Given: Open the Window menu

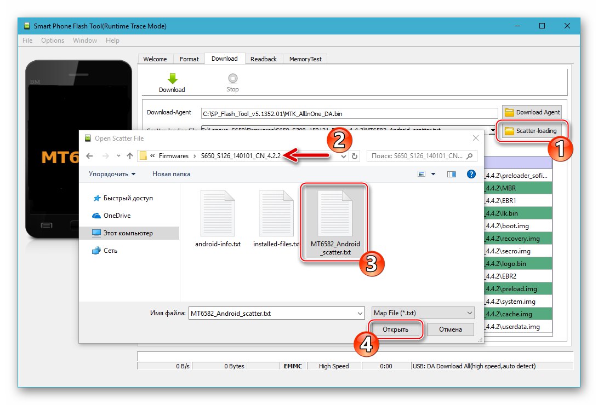Looking at the screenshot, I should (x=84, y=40).
